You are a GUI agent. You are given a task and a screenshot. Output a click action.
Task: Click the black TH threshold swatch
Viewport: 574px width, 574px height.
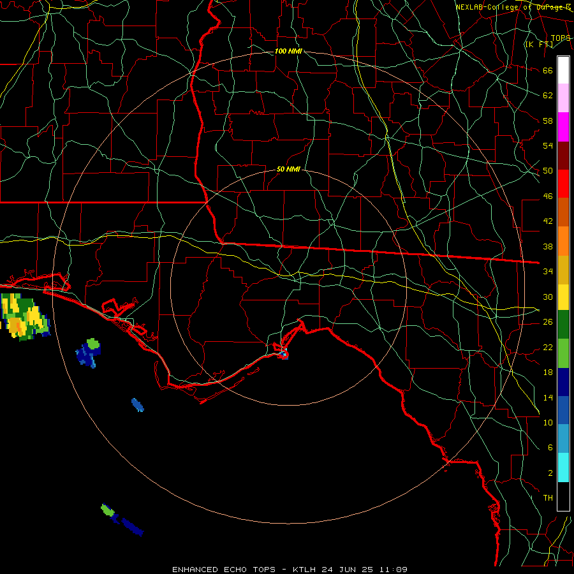click(x=563, y=496)
